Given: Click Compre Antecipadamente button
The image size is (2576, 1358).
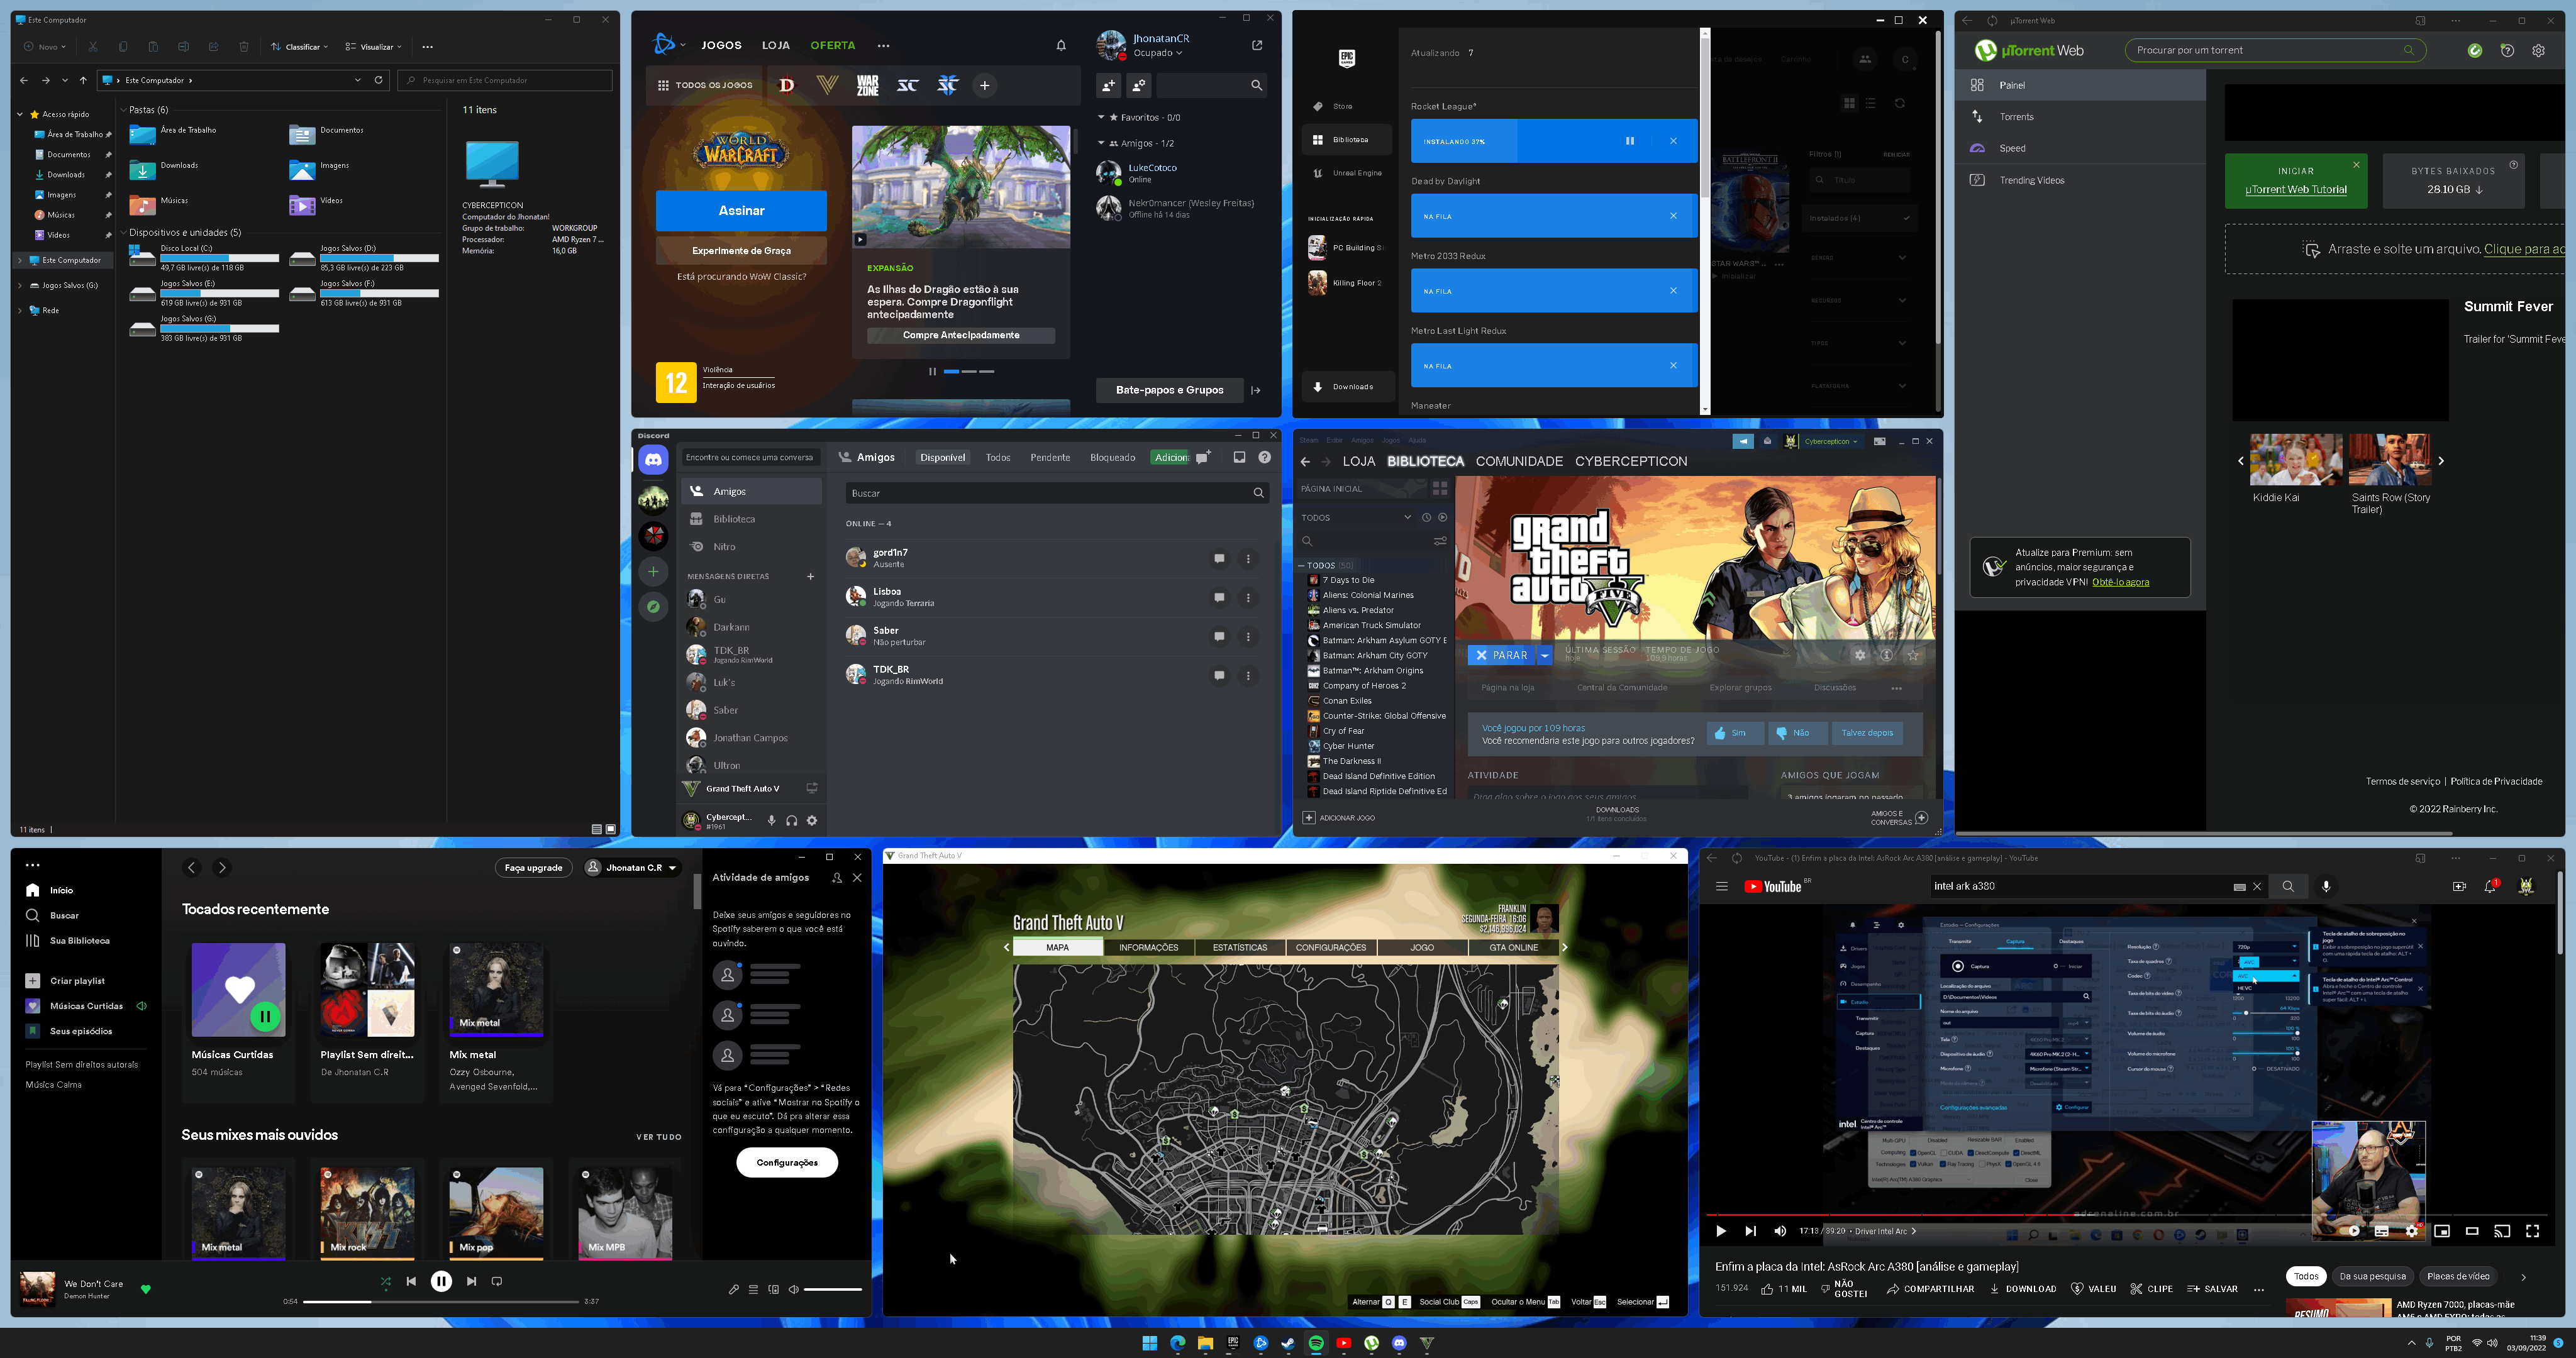Looking at the screenshot, I should pyautogui.click(x=961, y=335).
